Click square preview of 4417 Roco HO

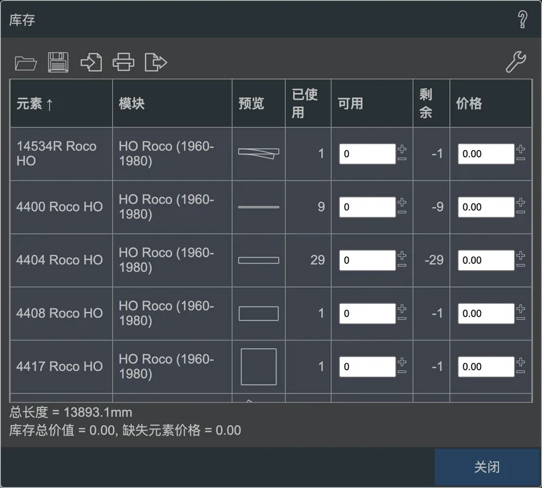pyautogui.click(x=259, y=367)
